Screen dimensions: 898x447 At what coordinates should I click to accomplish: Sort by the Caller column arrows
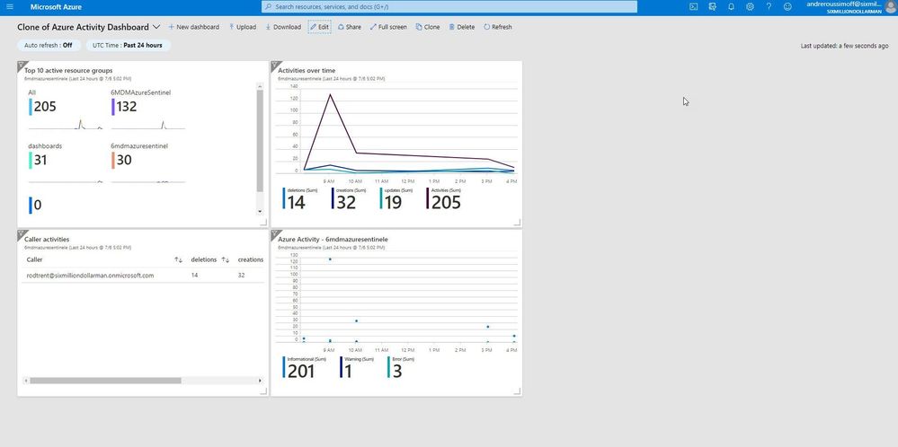pyautogui.click(x=178, y=260)
